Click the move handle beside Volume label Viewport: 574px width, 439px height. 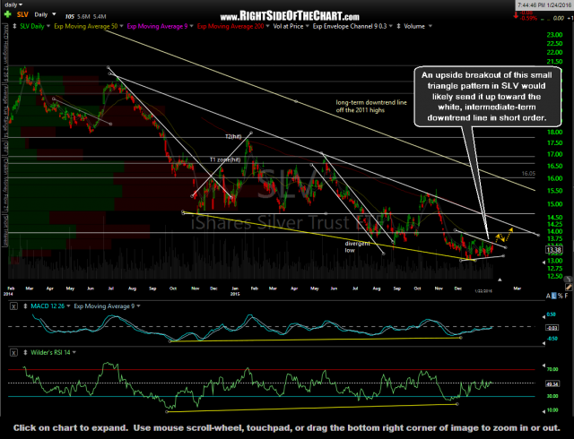click(398, 26)
